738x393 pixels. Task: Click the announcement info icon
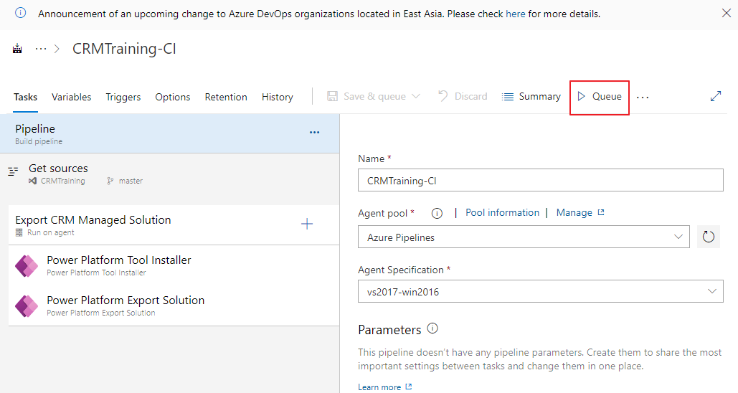point(20,13)
